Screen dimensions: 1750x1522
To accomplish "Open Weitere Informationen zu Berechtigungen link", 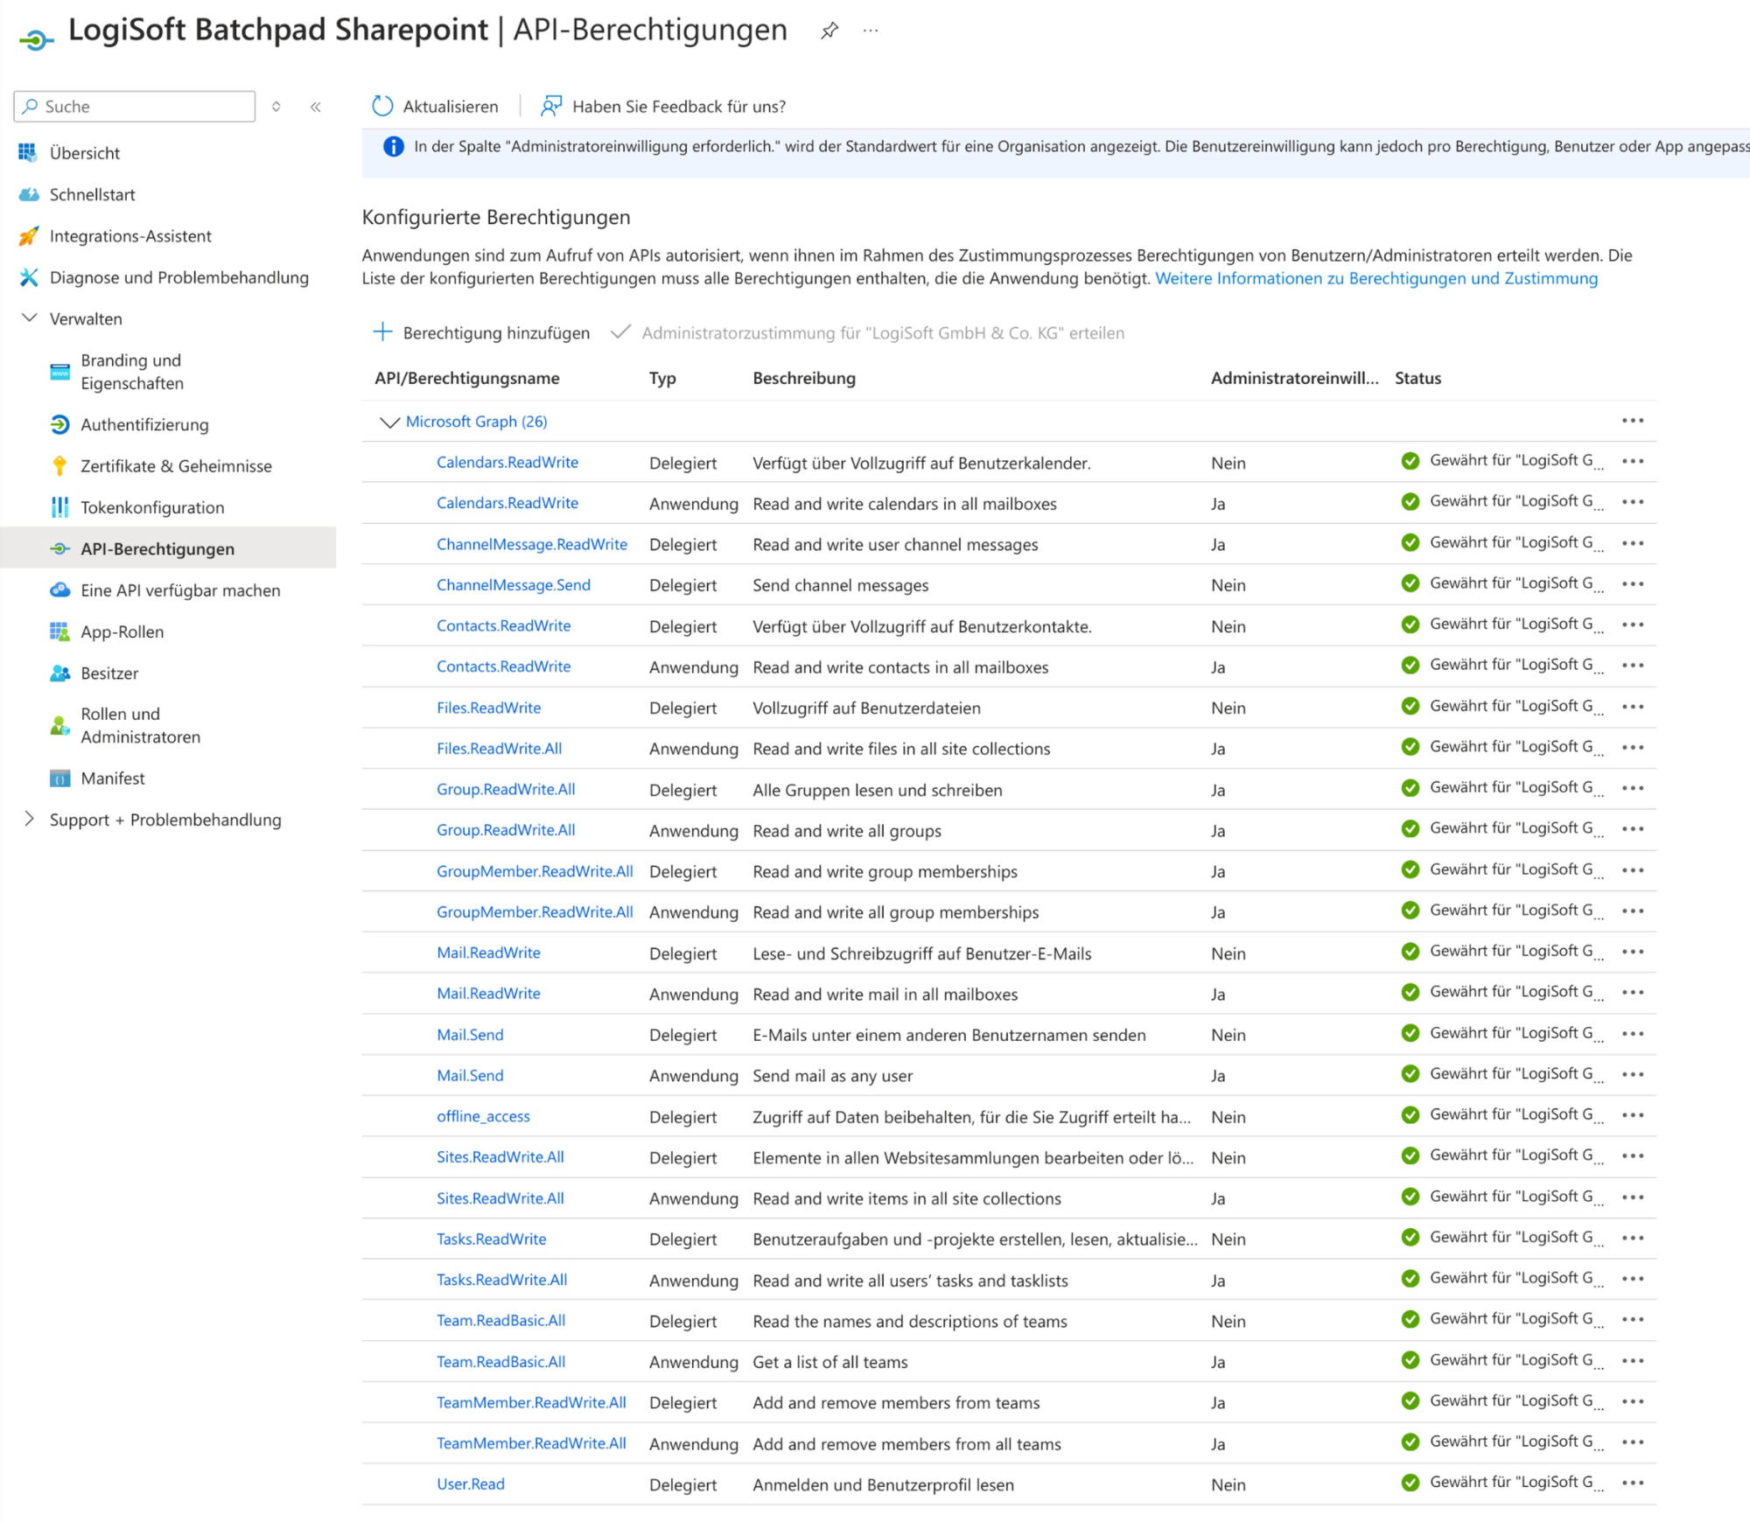I will coord(1375,278).
